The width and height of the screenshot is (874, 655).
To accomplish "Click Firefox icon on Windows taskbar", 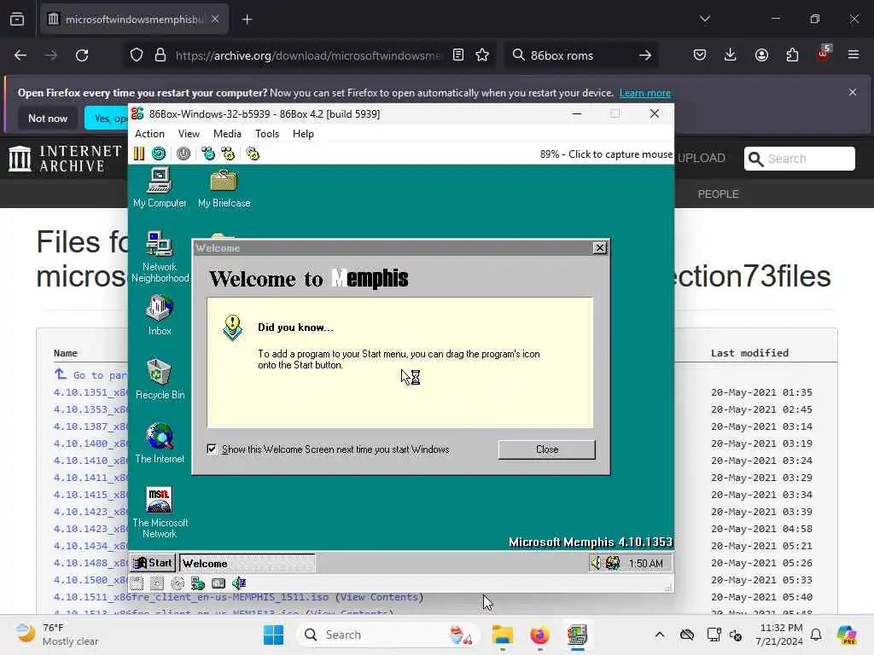I will (x=539, y=635).
